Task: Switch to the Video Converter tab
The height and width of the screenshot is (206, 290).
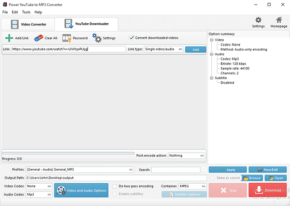Action: [28, 24]
